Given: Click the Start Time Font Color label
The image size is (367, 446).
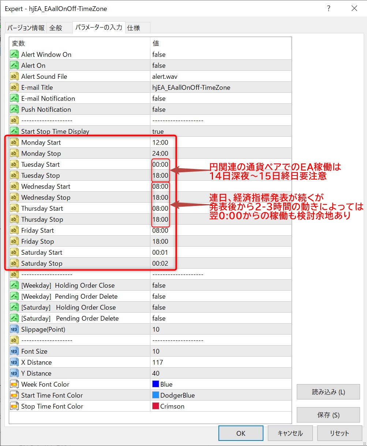Looking at the screenshot, I should (52, 395).
